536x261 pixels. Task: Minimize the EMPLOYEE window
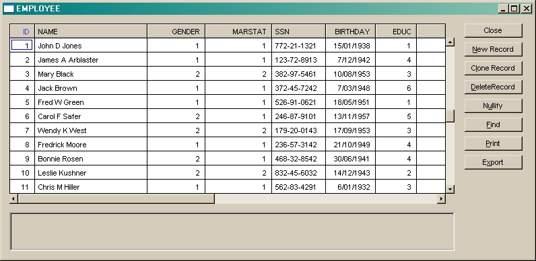coord(503,9)
